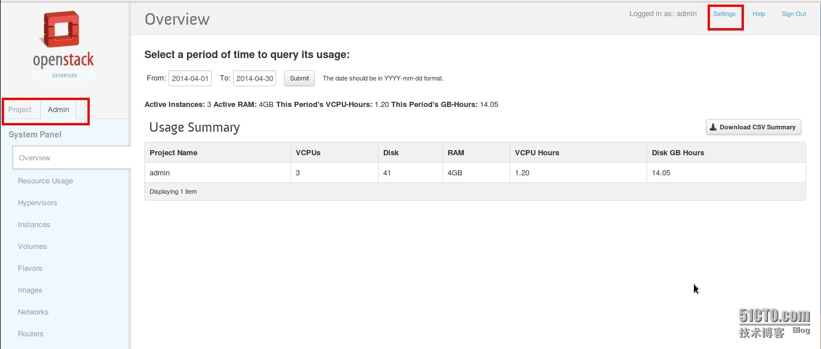Click the 1.20 VCPU Hours table cell
This screenshot has height=349, width=821.
tap(578, 172)
